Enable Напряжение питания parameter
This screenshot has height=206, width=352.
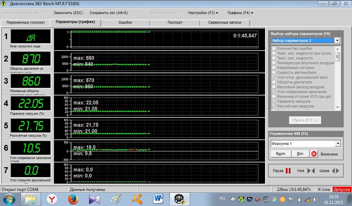point(274,67)
